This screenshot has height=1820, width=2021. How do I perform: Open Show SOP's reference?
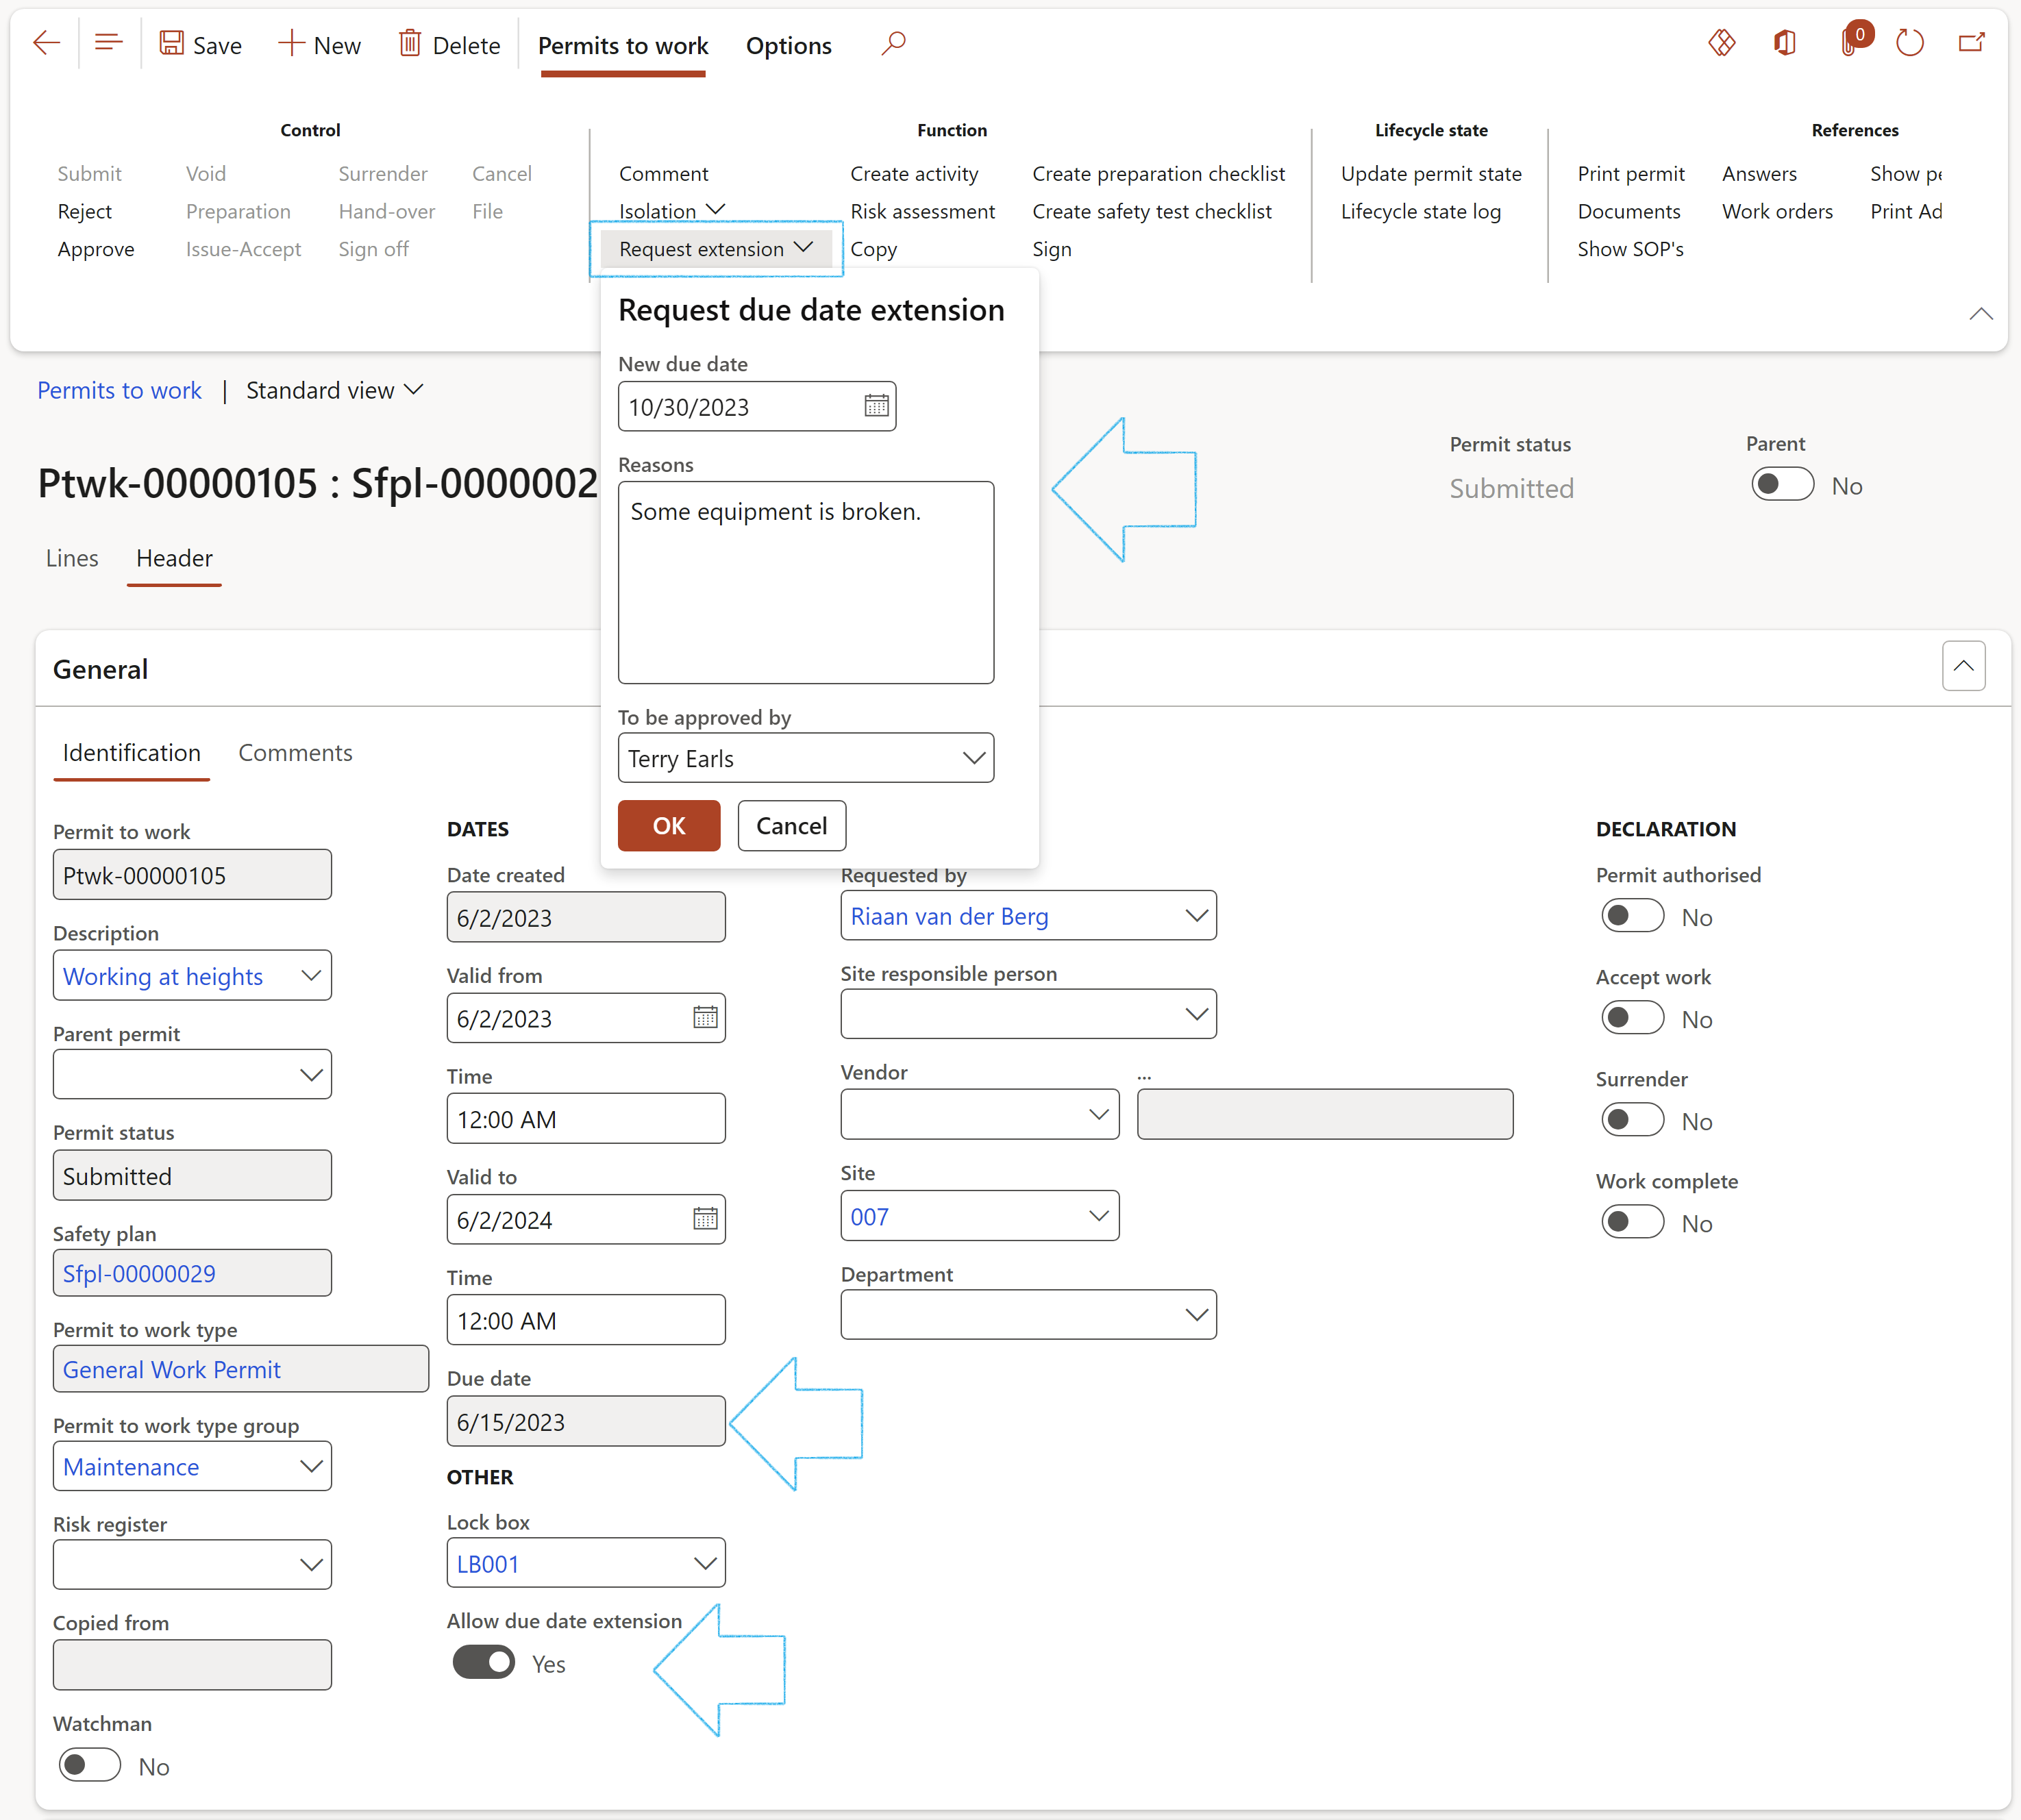tap(1630, 249)
